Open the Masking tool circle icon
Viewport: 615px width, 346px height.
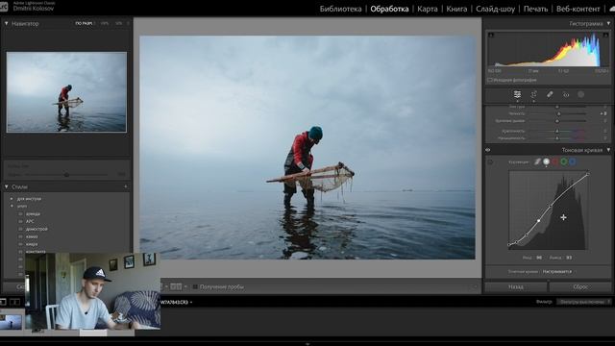[580, 94]
